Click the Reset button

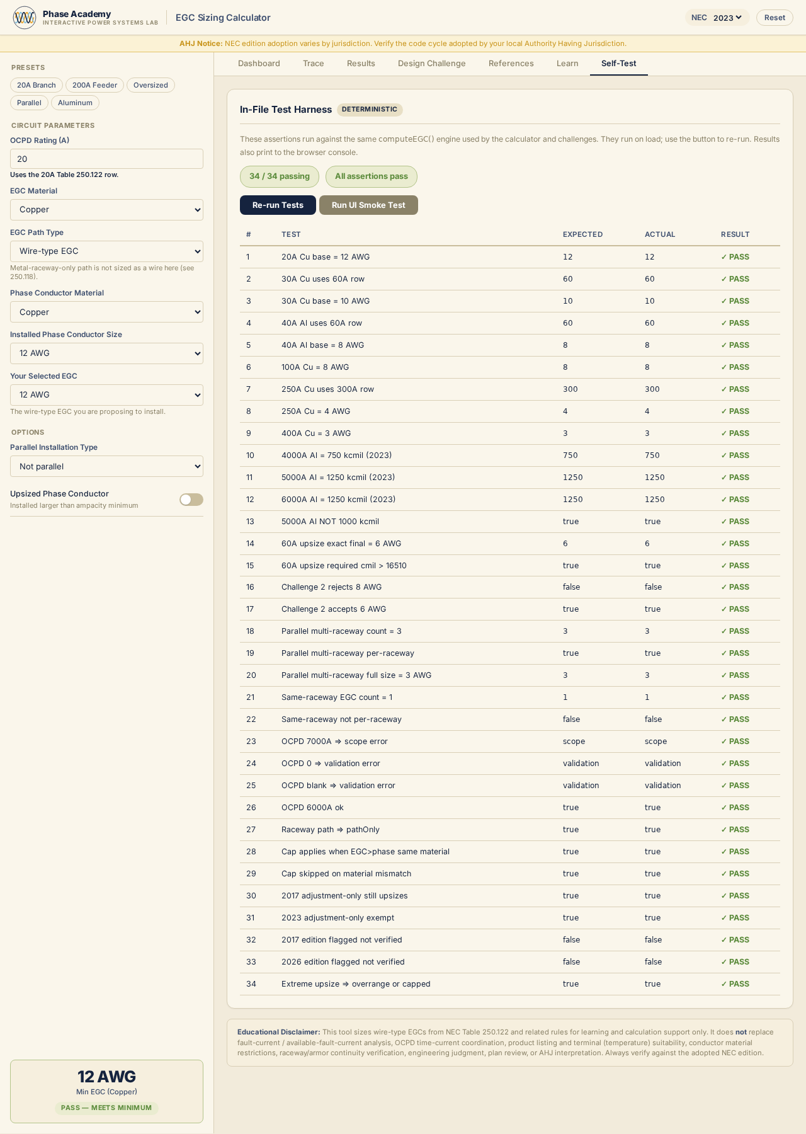775,18
